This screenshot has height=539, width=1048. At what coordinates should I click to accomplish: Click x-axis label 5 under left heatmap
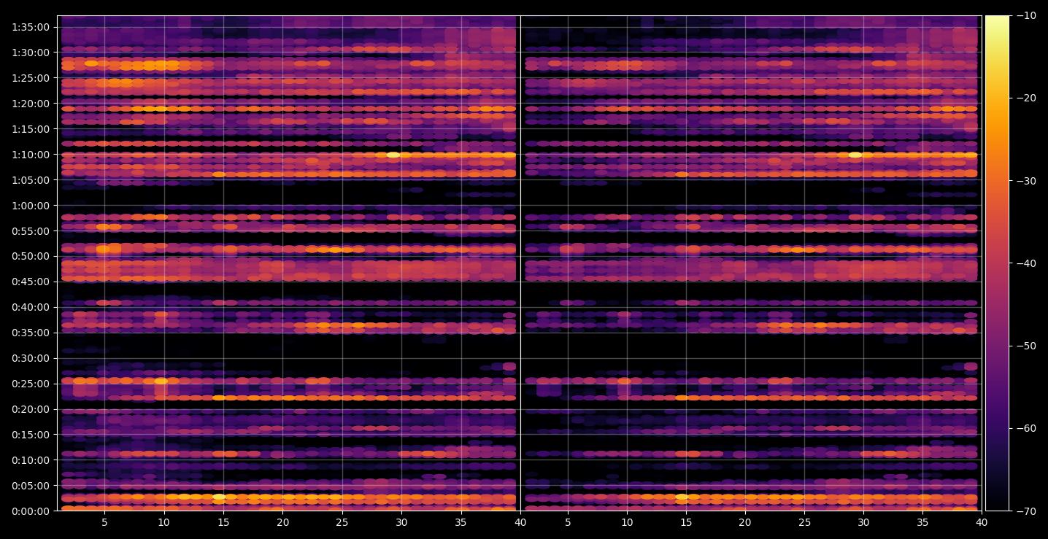click(104, 523)
